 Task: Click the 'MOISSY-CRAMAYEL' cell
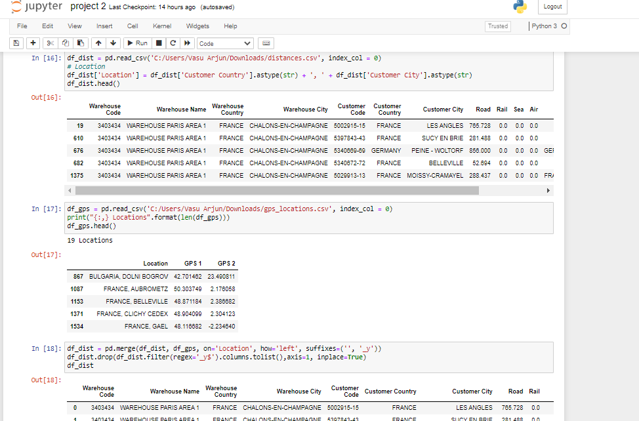pos(435,176)
